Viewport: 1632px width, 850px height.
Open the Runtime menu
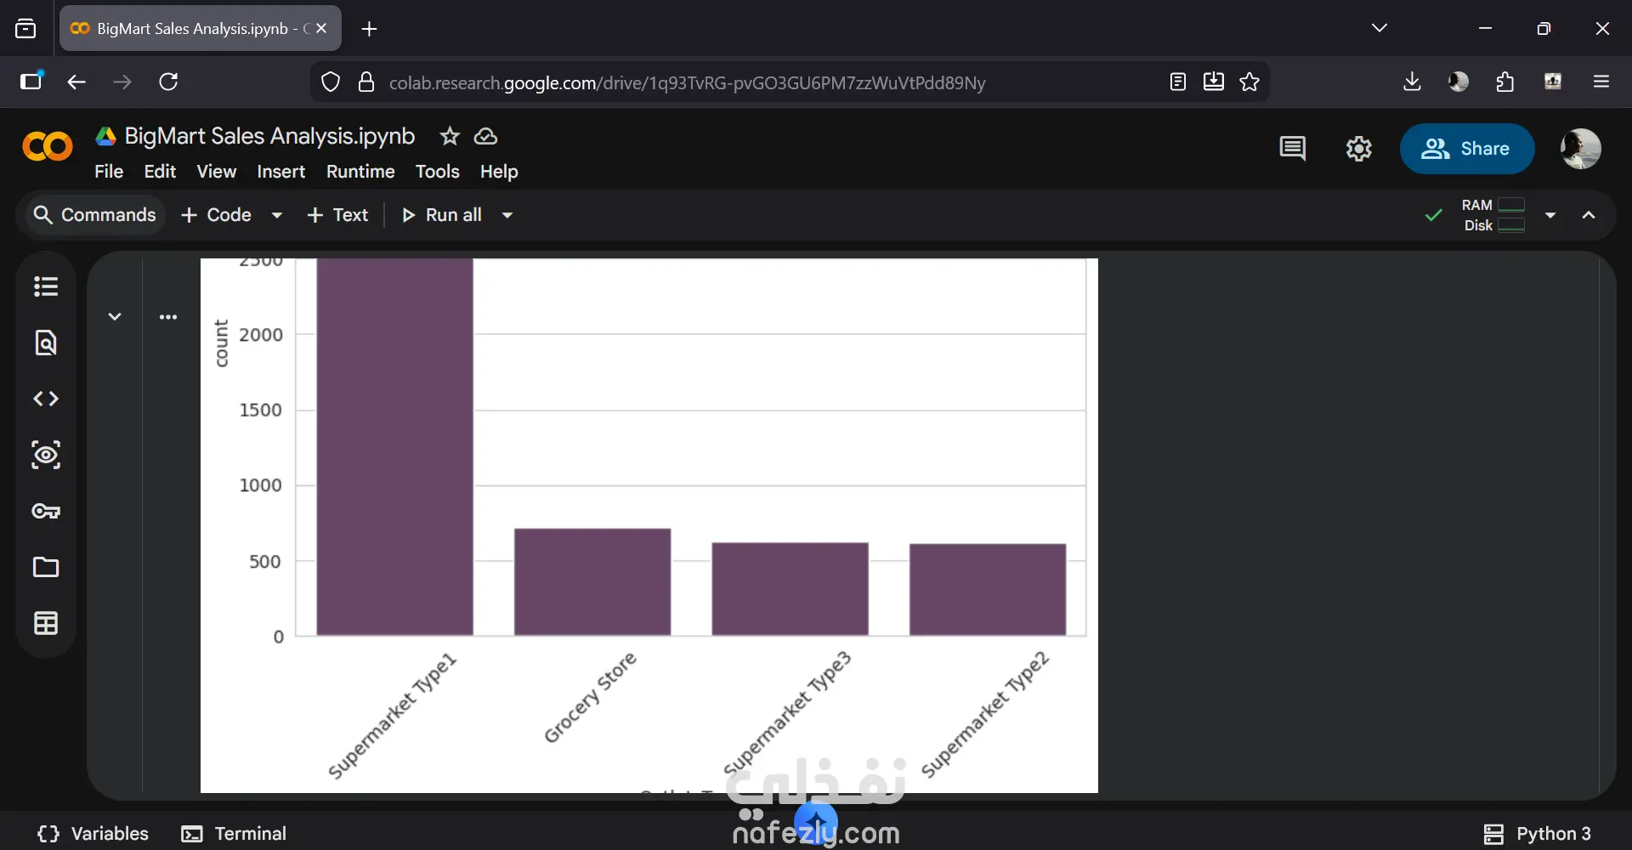[360, 172]
